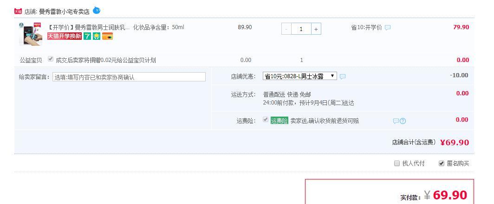Click the green 7-day return badge
This screenshot has height=204, width=494.
click(87, 37)
